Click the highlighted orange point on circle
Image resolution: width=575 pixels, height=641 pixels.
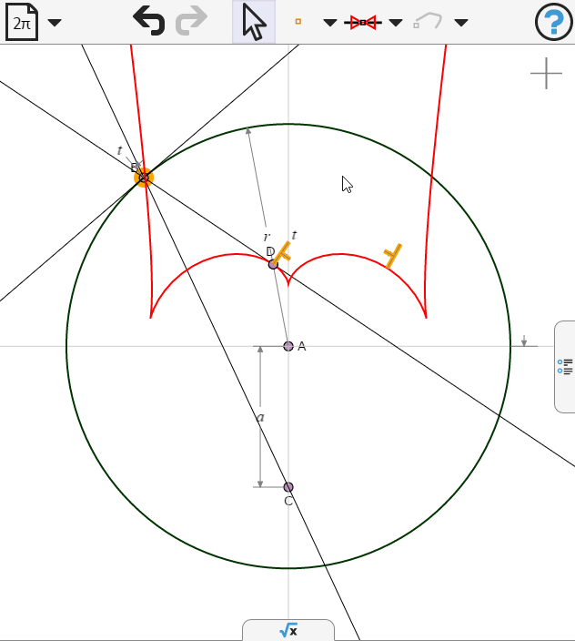pyautogui.click(x=144, y=178)
